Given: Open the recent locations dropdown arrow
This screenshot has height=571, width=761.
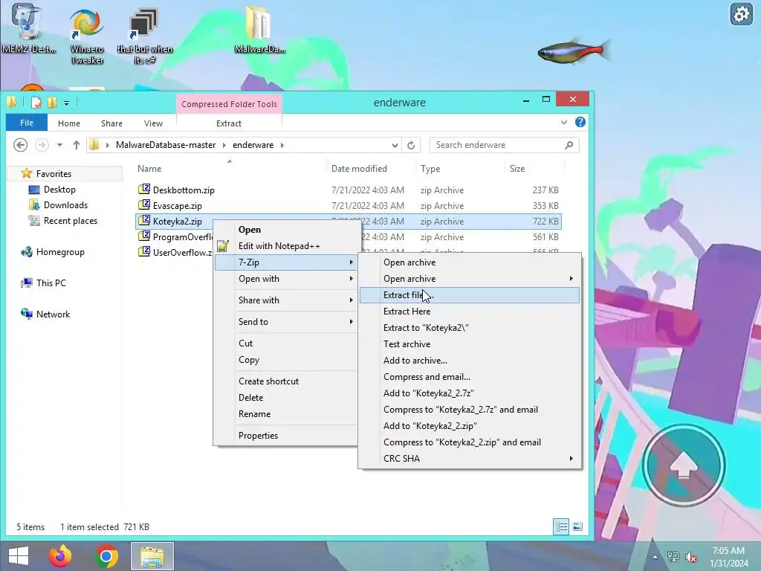Looking at the screenshot, I should [59, 145].
